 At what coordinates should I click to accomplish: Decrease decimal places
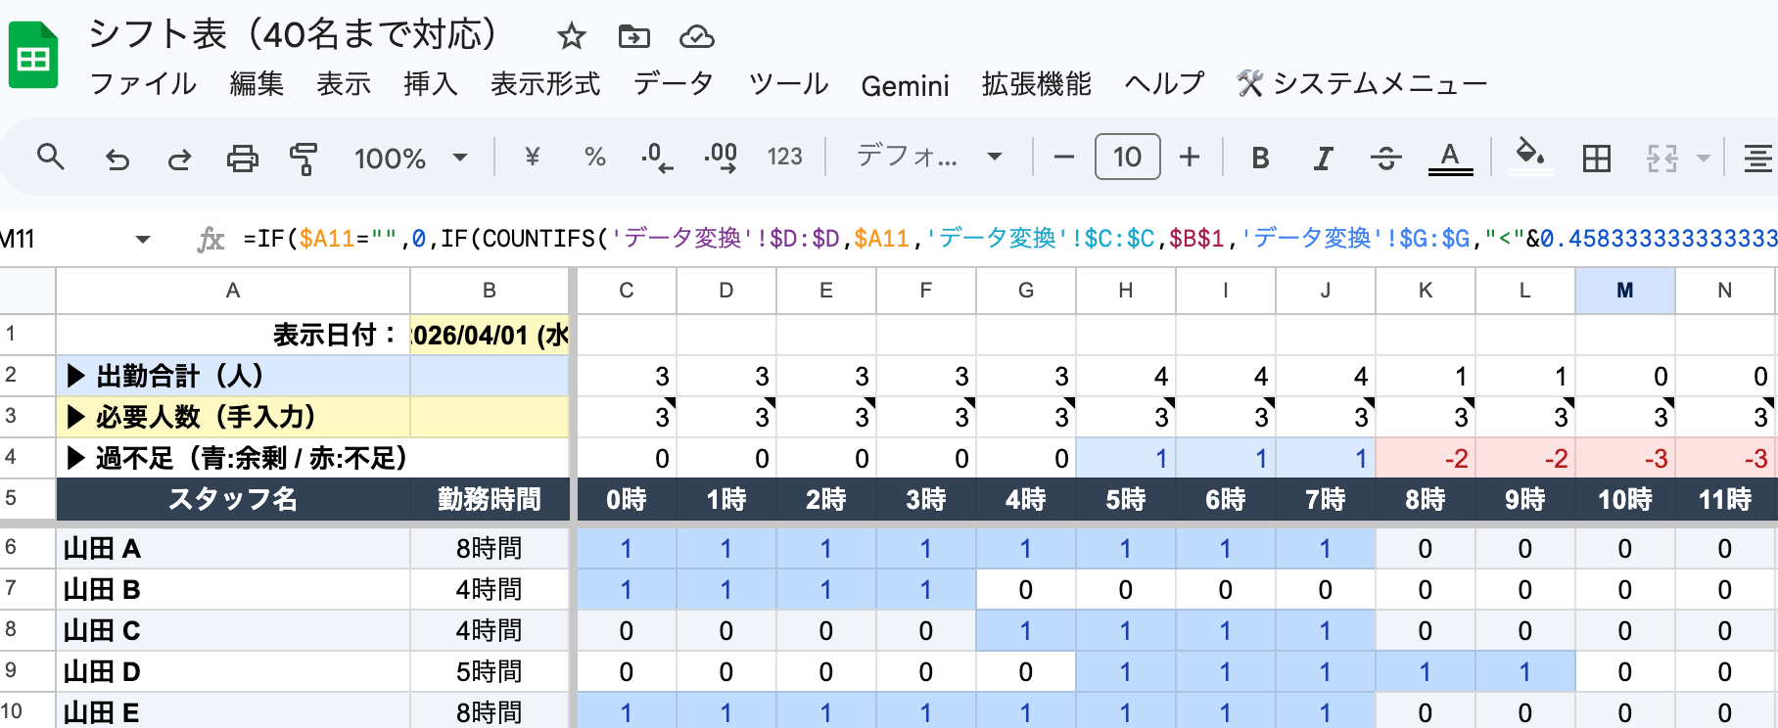click(656, 157)
